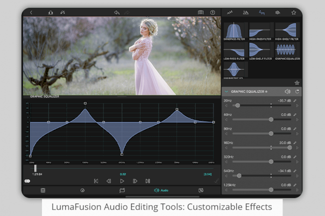Select the 5kHz peak point on graph
Screen dimensions: 325x216
(177, 109)
